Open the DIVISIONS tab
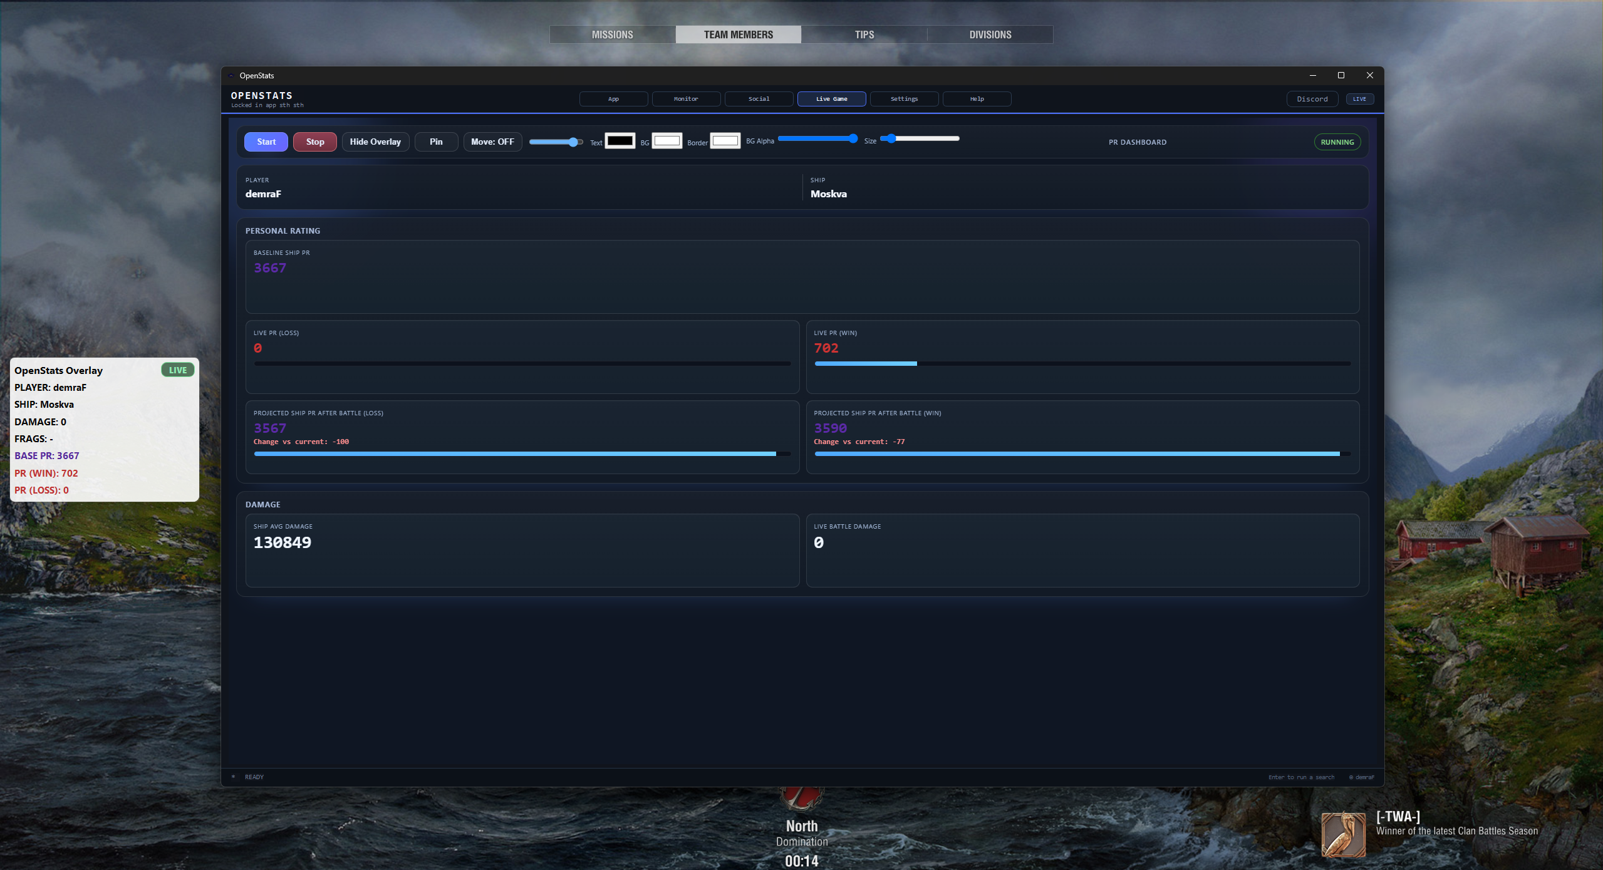The image size is (1603, 870). point(990,34)
